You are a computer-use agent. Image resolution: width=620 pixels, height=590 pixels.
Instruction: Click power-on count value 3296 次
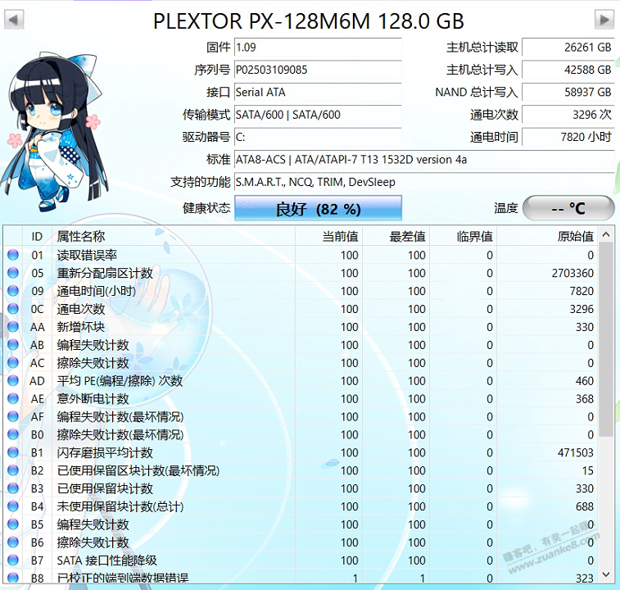point(568,115)
